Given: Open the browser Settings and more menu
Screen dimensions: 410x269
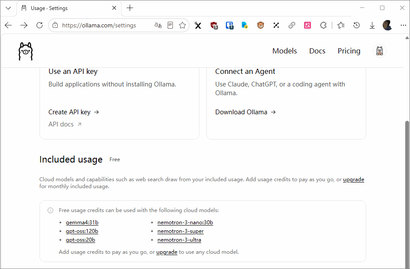Looking at the screenshot, I should click(403, 25).
